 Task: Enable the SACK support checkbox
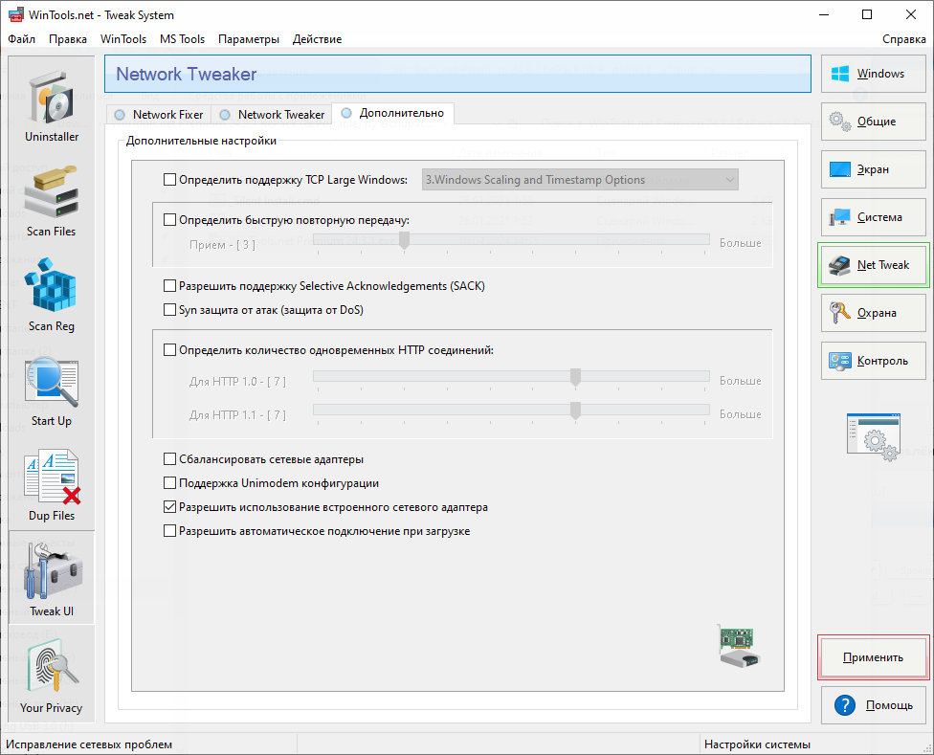coord(170,286)
